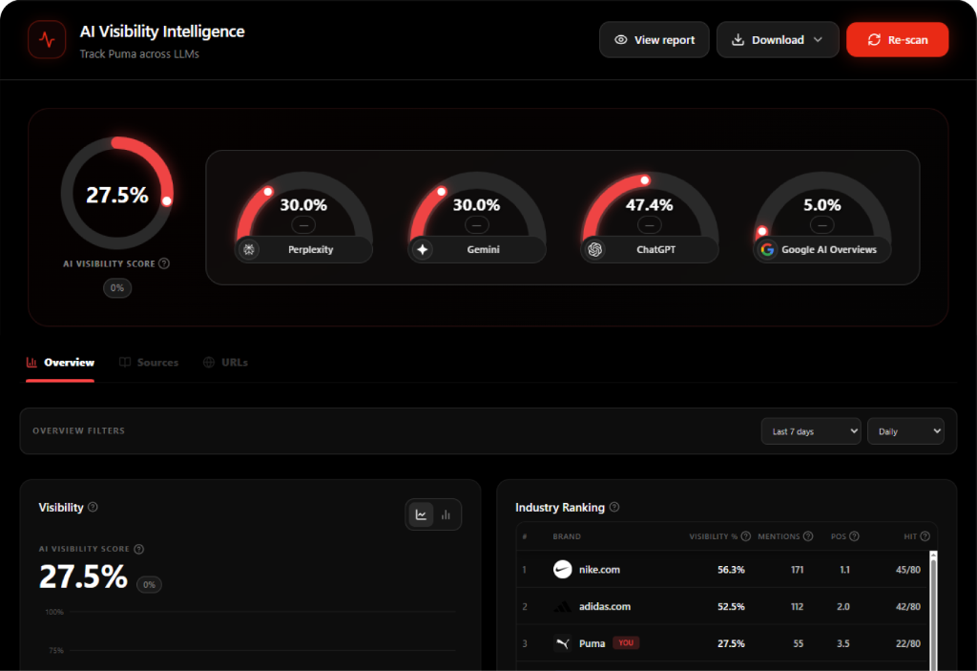Click the AI Visibility Score help icon near the gauge
This screenshot has height=671, width=977.
[164, 263]
